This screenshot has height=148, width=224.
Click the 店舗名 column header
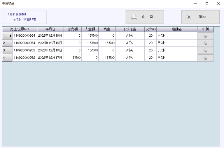pos(177,29)
